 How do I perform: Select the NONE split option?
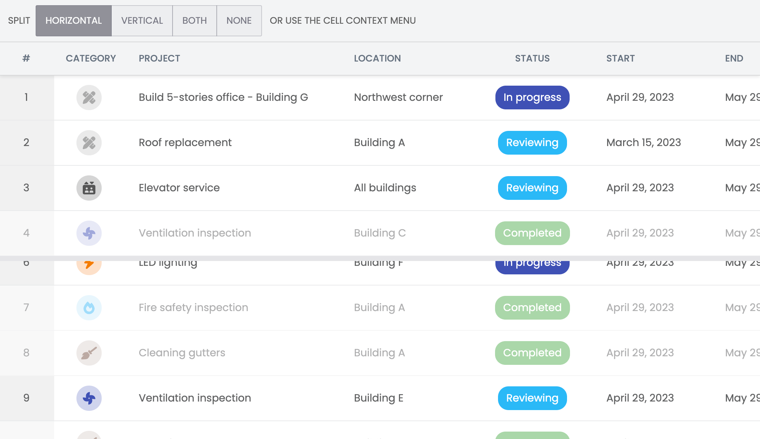[239, 21]
